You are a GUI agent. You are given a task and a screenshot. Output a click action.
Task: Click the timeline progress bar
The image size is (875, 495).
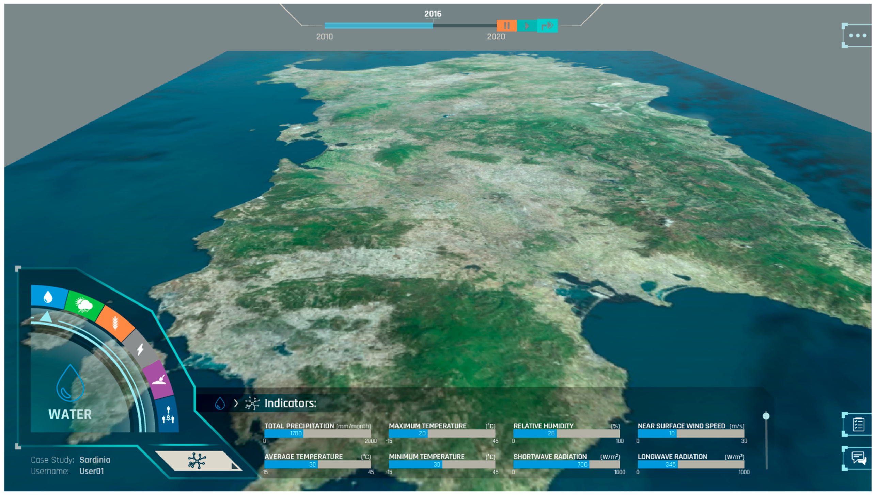pos(410,26)
